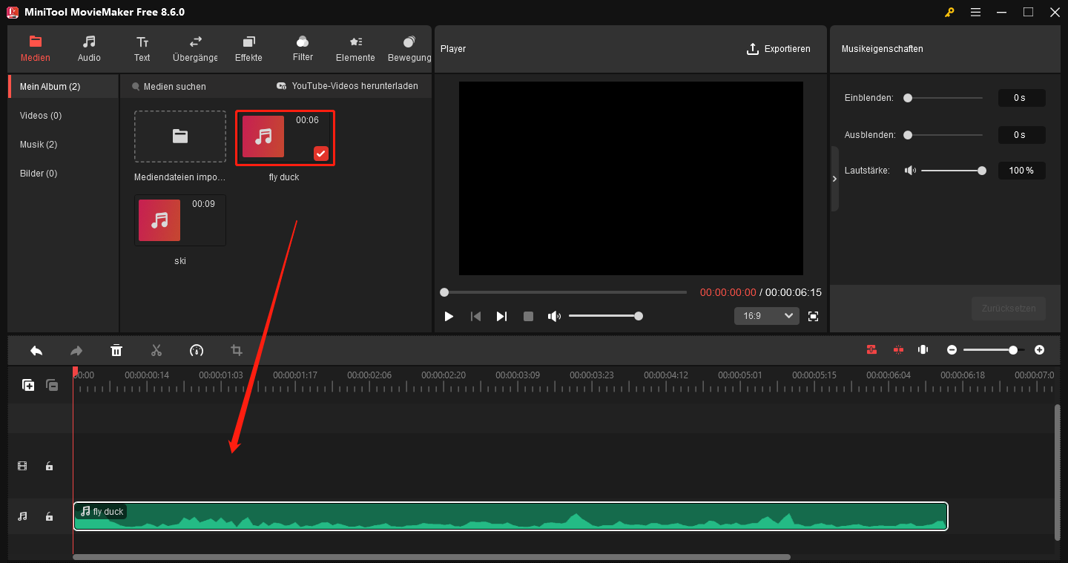Select the fly duck audio thumbnail
The width and height of the screenshot is (1068, 563).
(x=285, y=137)
